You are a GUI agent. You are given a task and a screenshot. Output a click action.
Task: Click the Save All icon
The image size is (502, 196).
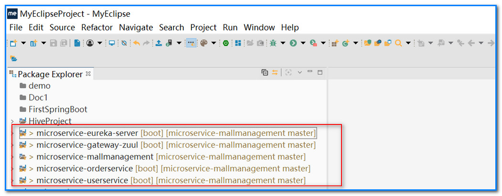pos(64,43)
